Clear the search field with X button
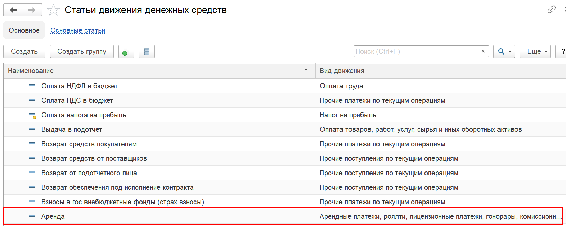 coord(483,51)
